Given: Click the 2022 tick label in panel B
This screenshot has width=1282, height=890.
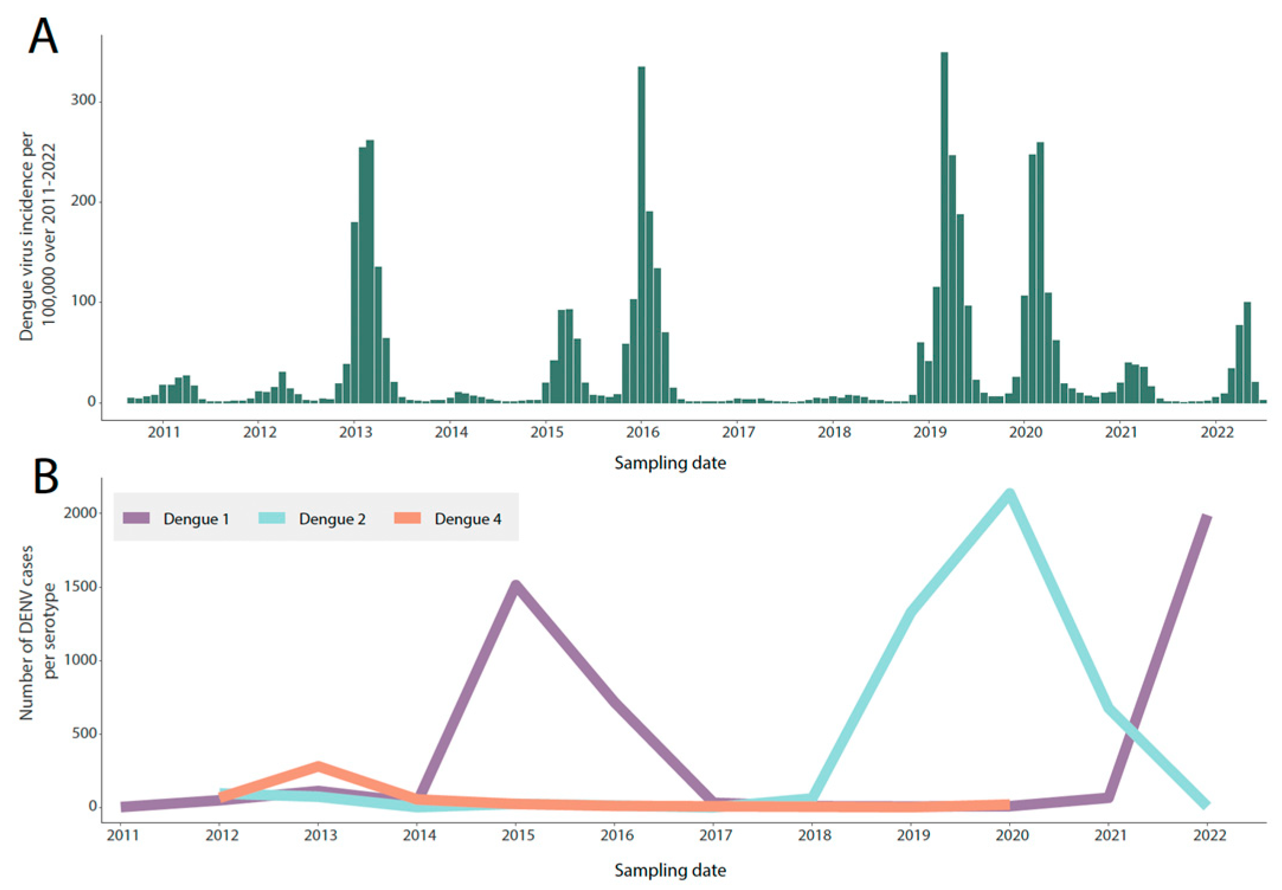Looking at the screenshot, I should click(1209, 835).
